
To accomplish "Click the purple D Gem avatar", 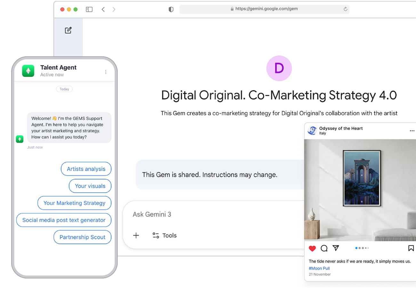I will (x=279, y=68).
